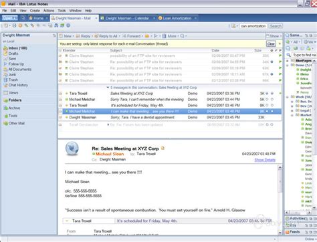This screenshot has width=317, height=242.
Task: Click the Show Details link
Action: (265, 160)
